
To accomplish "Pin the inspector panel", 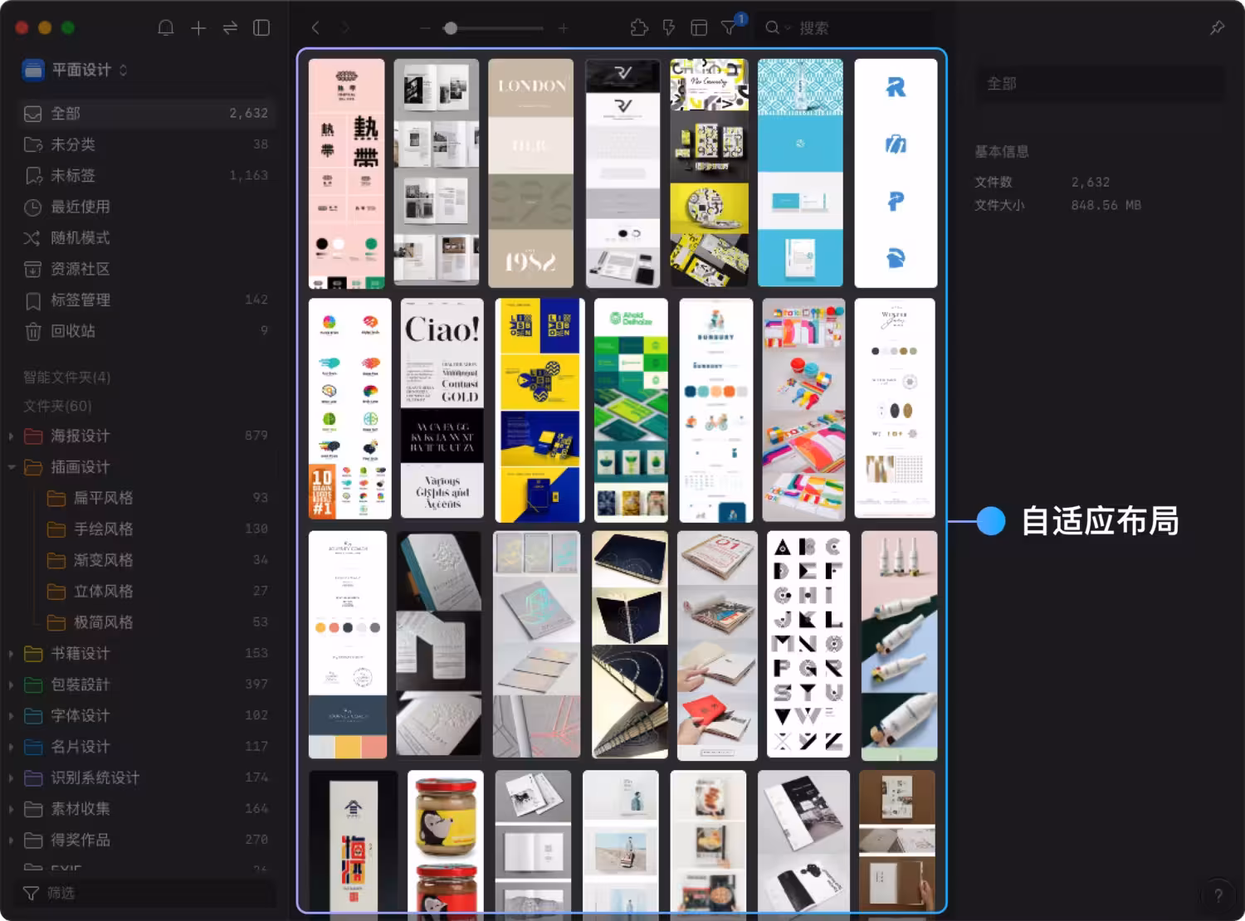I will tap(1217, 28).
